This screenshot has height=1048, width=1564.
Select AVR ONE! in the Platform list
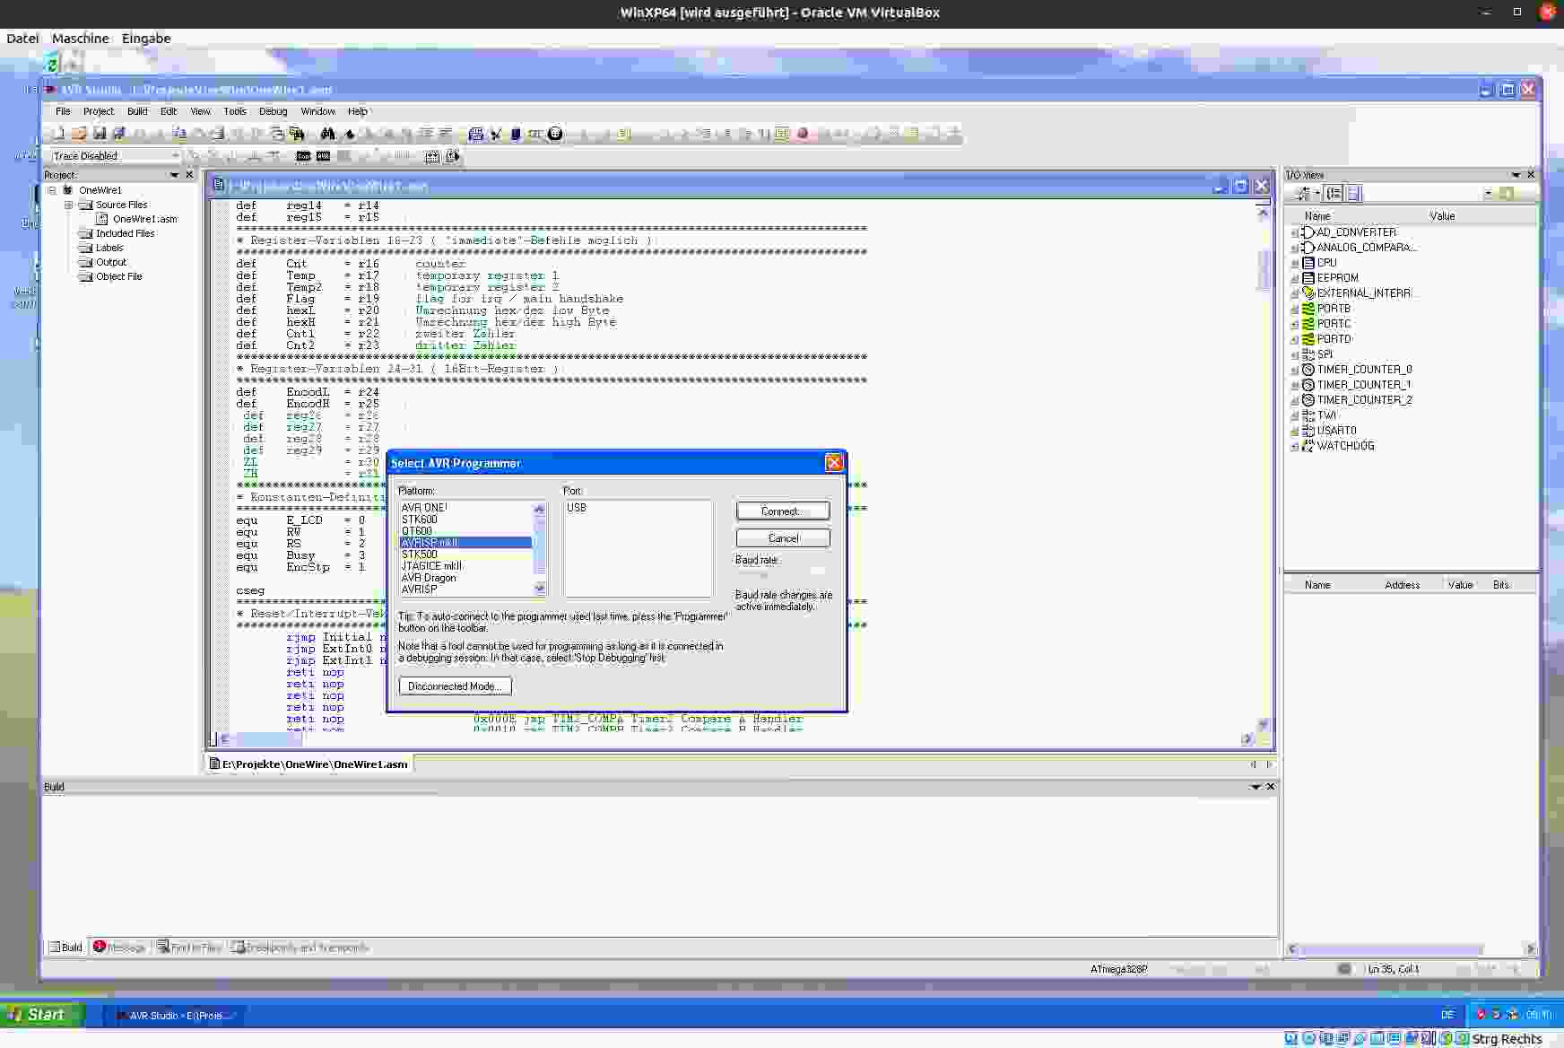click(424, 508)
